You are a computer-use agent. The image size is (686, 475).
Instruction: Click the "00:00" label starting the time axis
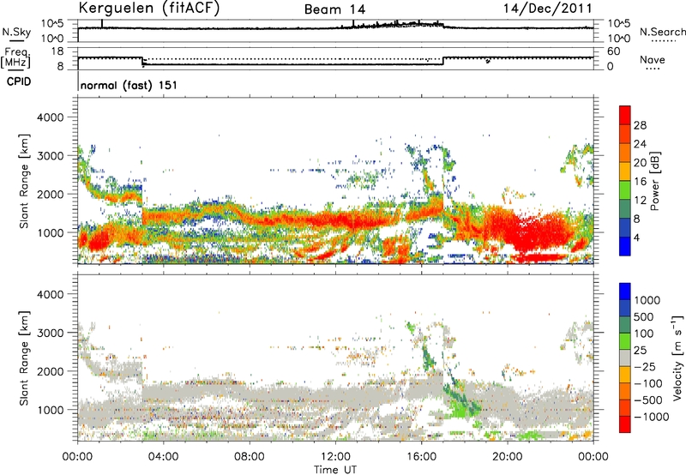pos(77,457)
